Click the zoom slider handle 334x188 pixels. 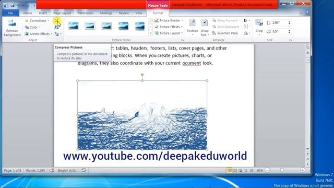click(282, 170)
